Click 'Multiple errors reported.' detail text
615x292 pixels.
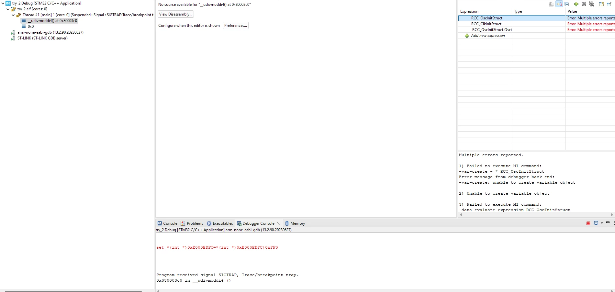491,155
